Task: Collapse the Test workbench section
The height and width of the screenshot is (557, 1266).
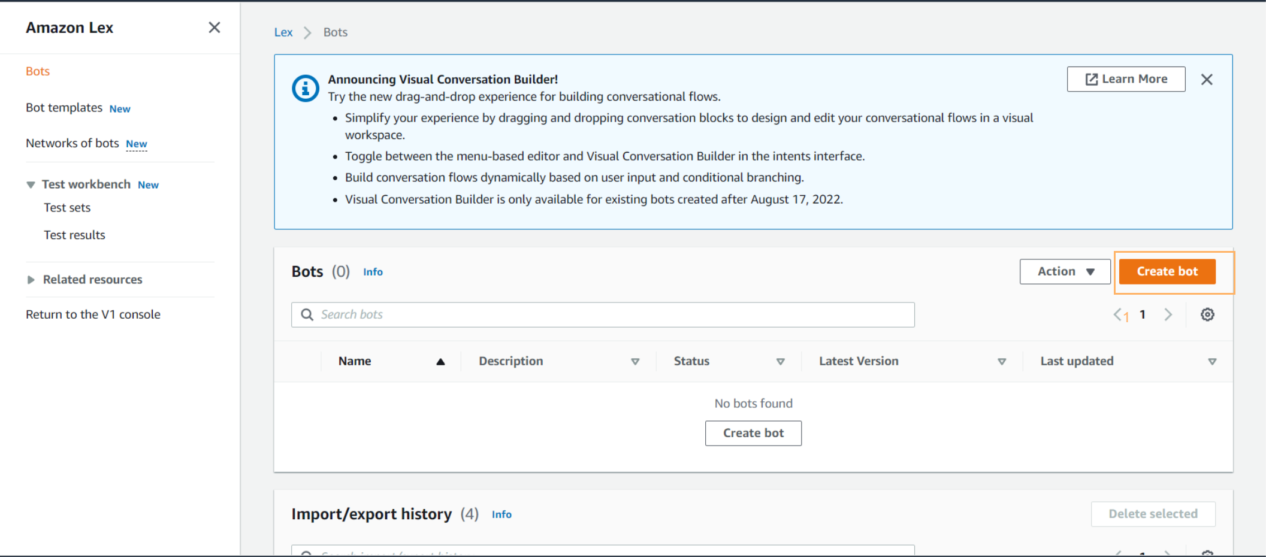Action: coord(31,184)
